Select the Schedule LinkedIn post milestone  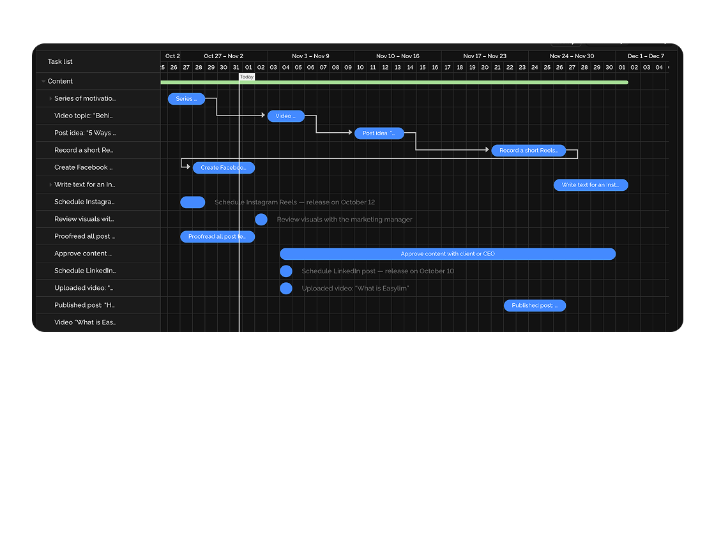coord(285,271)
